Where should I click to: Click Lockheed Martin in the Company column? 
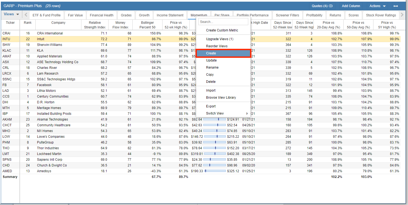[x=49, y=154]
